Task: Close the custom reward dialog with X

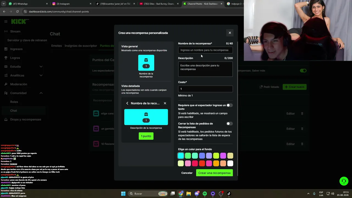Action: click(x=230, y=33)
